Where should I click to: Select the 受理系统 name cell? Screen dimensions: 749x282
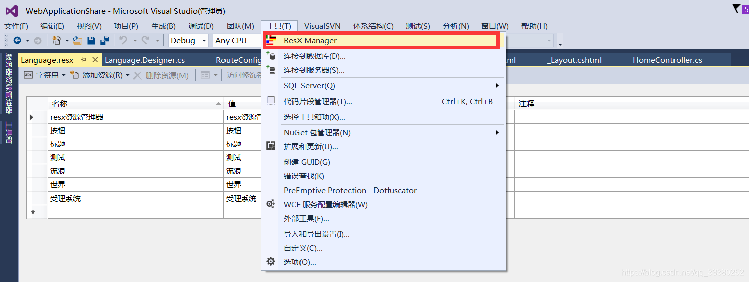(136, 198)
